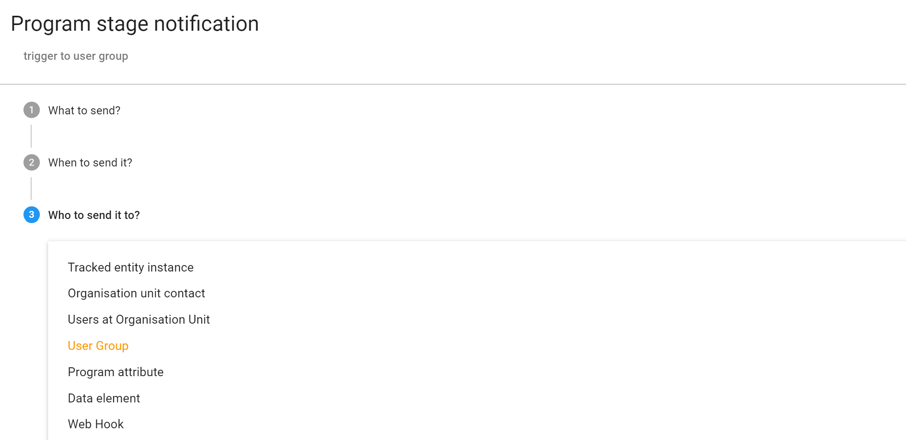Choose Organisation unit contact option
The width and height of the screenshot is (906, 440).
click(136, 293)
